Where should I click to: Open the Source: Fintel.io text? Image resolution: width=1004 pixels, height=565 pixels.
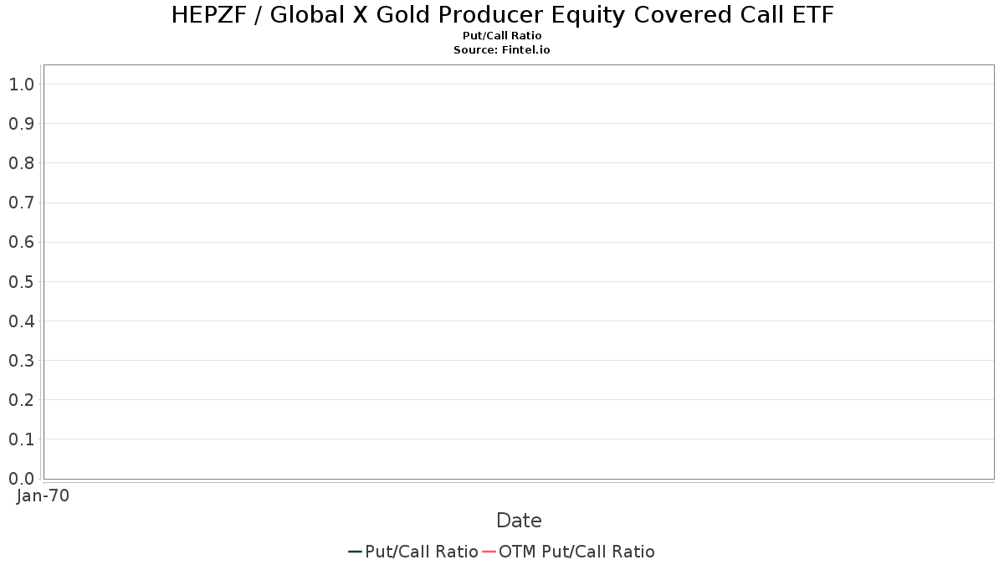[502, 50]
